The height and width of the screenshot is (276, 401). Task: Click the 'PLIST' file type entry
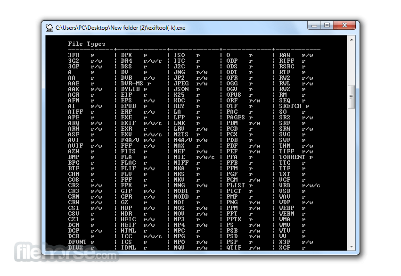(x=236, y=185)
